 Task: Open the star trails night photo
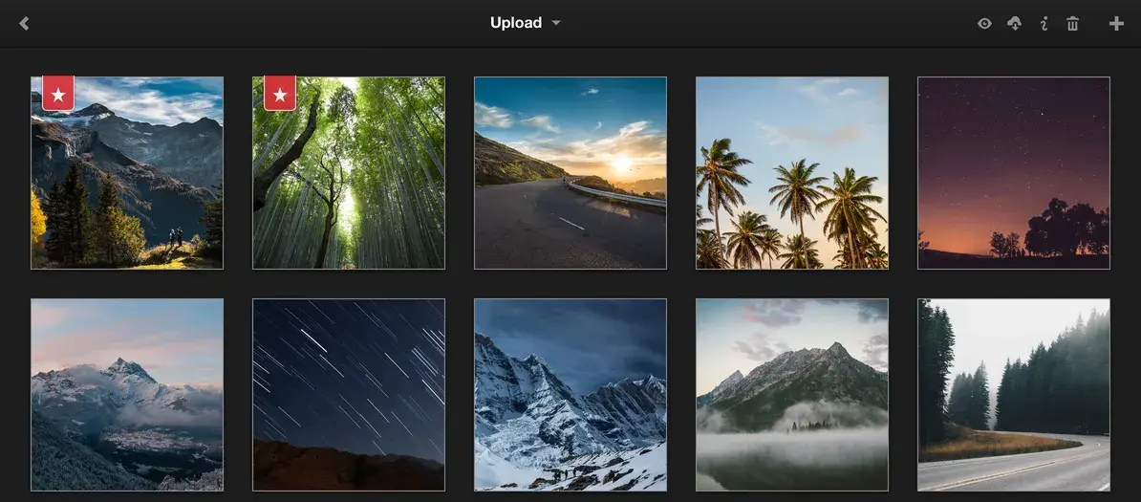point(349,395)
